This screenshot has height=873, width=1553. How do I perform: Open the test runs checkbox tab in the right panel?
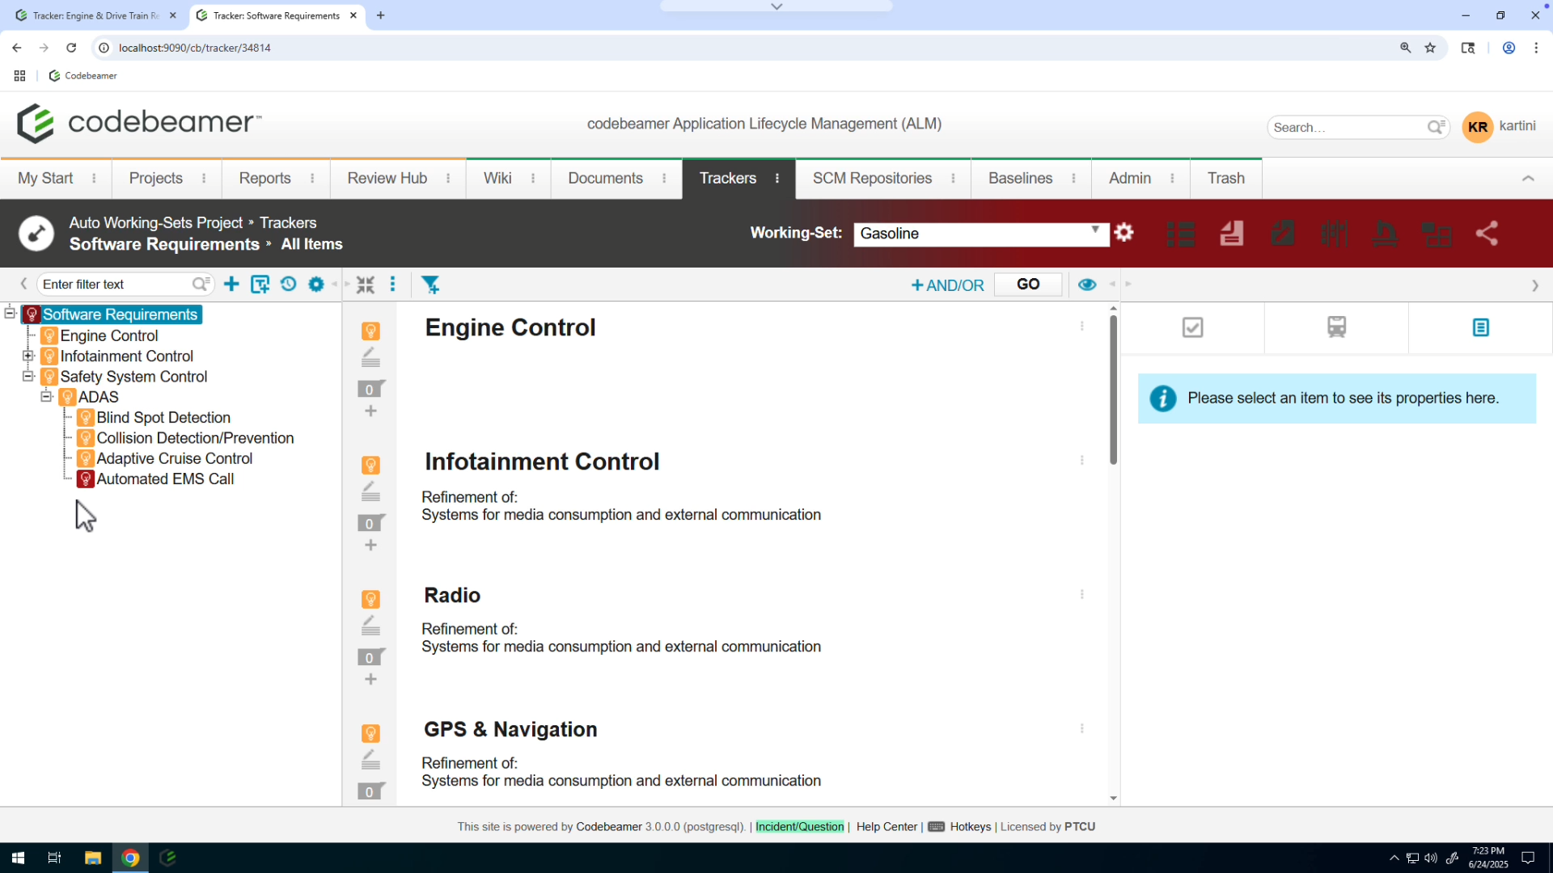(1192, 327)
